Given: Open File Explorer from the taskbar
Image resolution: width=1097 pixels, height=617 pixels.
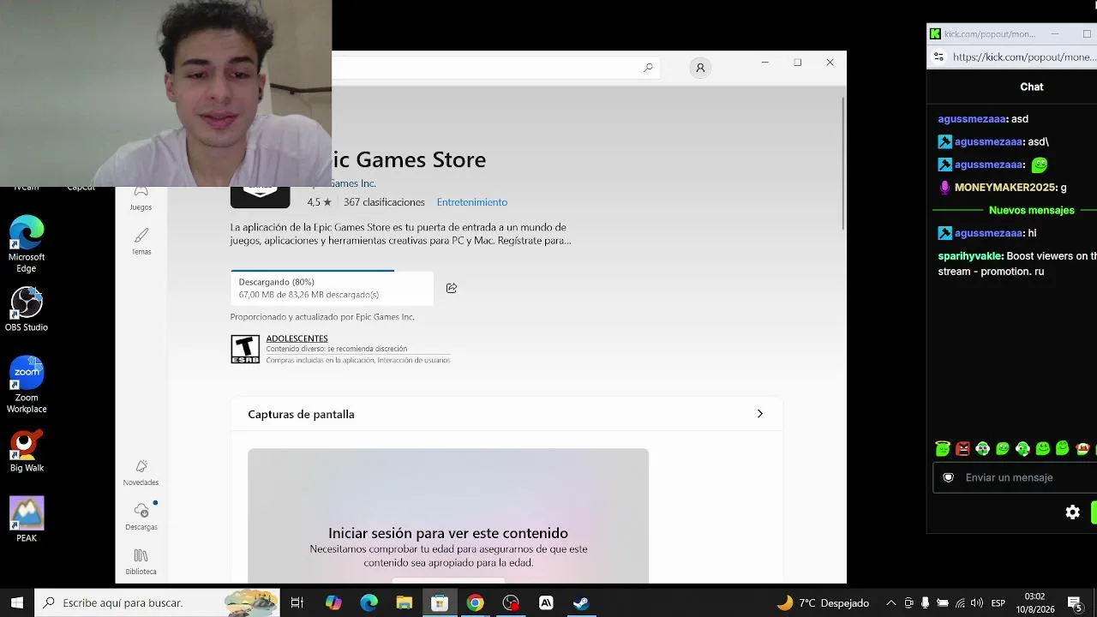Looking at the screenshot, I should click(x=405, y=603).
